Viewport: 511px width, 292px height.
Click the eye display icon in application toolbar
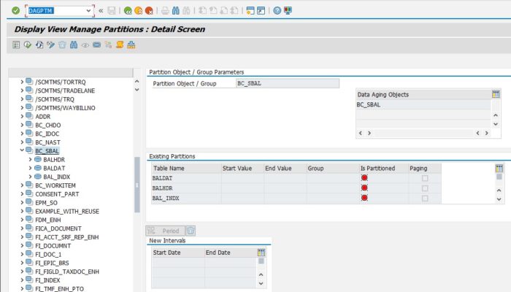pos(85,45)
